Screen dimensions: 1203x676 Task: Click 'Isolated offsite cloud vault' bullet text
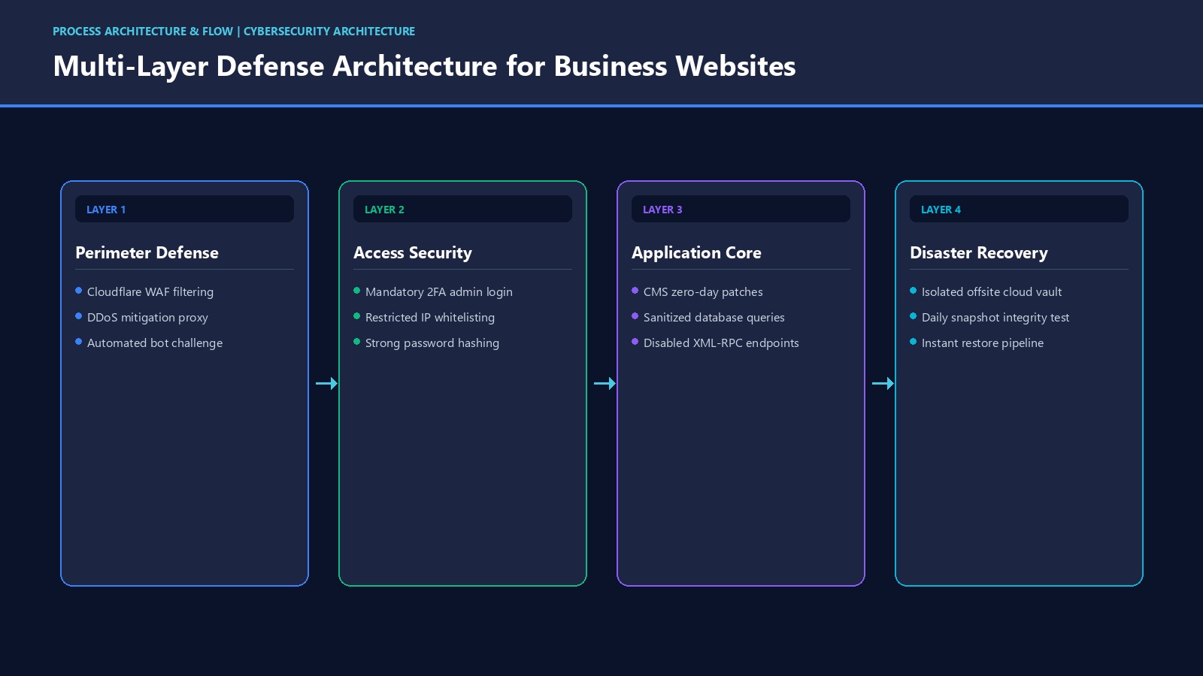[x=992, y=291]
